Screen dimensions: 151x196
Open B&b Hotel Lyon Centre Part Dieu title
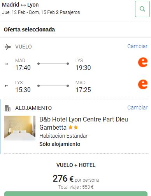point(84,123)
